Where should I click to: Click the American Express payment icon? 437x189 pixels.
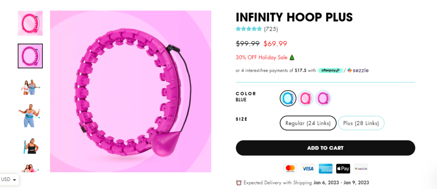[325, 168]
